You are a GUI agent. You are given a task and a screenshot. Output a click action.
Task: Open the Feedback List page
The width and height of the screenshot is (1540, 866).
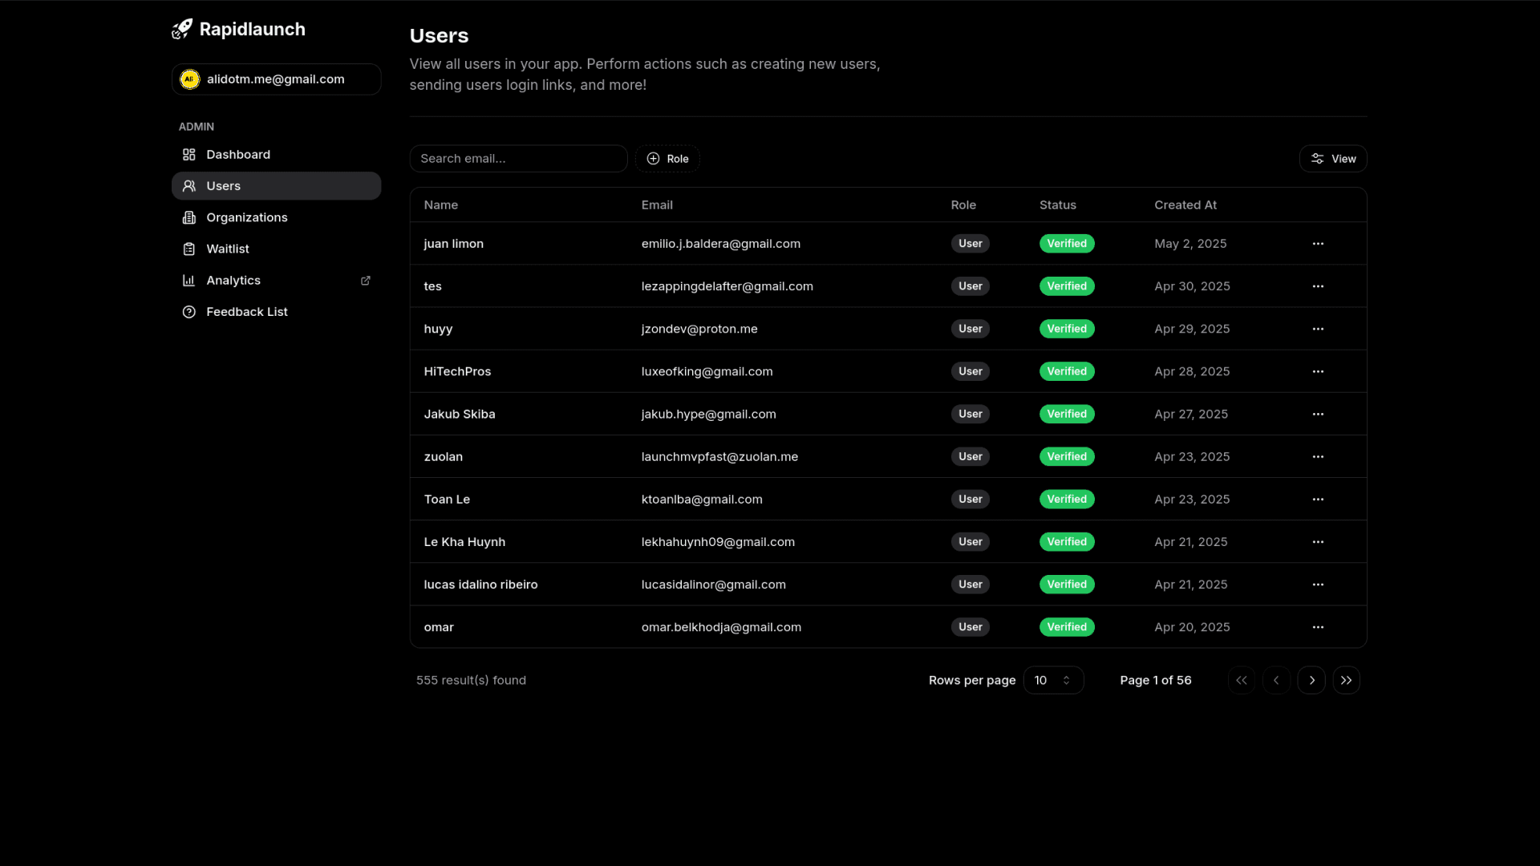246,312
